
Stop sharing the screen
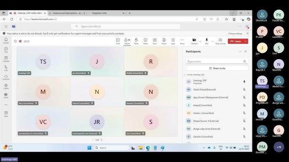pyautogui.click(x=220, y=41)
